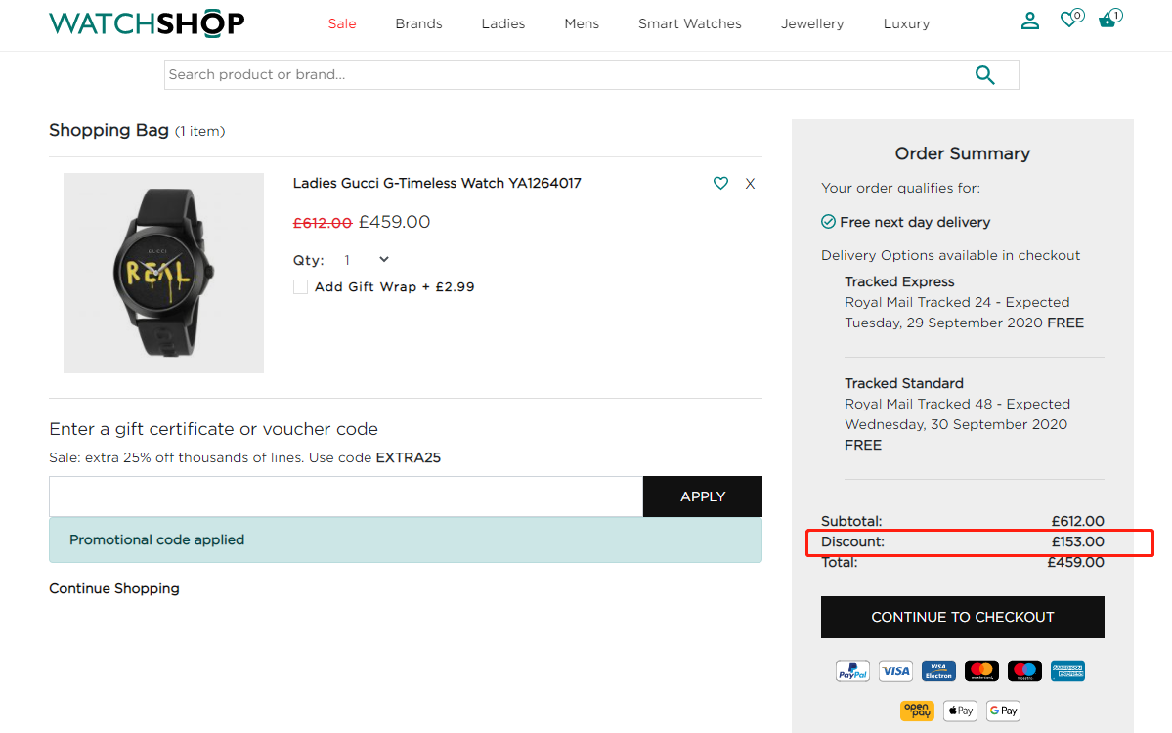
Task: Open the Jewellery menu
Action: tap(811, 23)
